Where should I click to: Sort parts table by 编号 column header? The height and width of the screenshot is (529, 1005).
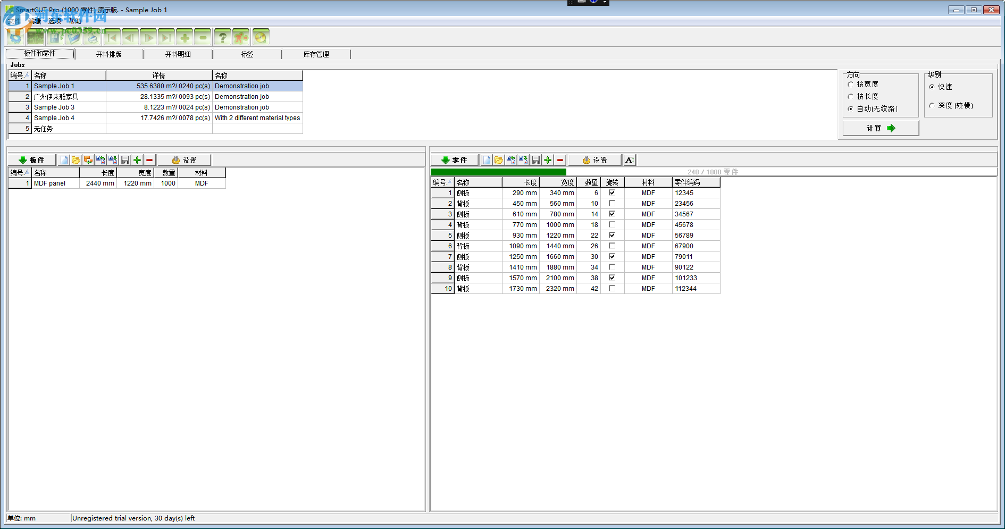(x=442, y=182)
